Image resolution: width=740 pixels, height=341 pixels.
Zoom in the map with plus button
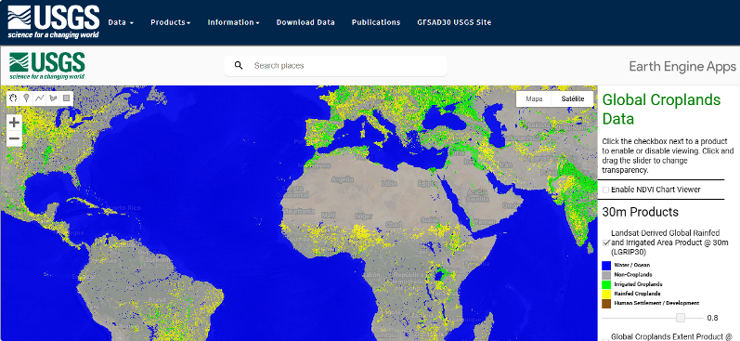[14, 123]
